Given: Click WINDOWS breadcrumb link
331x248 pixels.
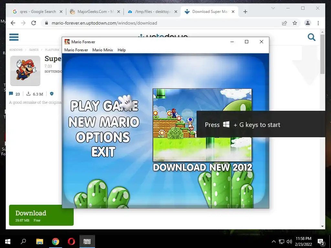Looking at the screenshot, I should point(16,50).
